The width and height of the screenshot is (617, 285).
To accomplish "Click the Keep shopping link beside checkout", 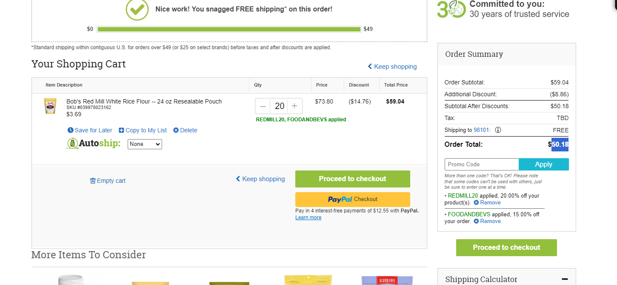I will click(260, 179).
